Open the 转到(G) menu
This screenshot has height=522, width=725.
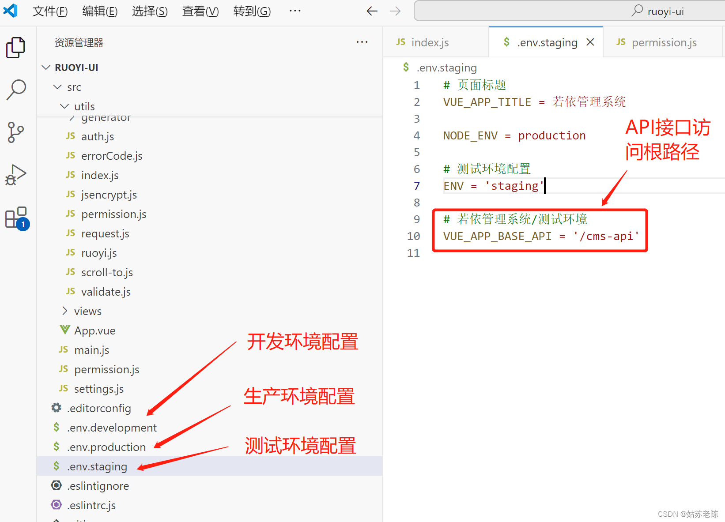point(252,11)
